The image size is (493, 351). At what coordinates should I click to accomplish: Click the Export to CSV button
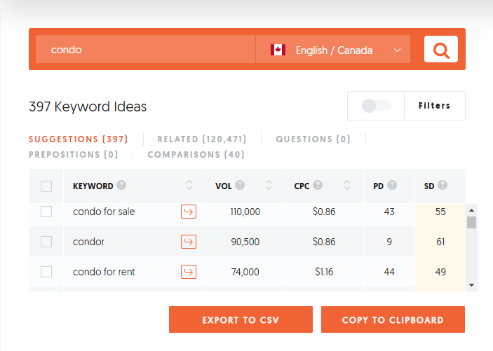click(241, 319)
